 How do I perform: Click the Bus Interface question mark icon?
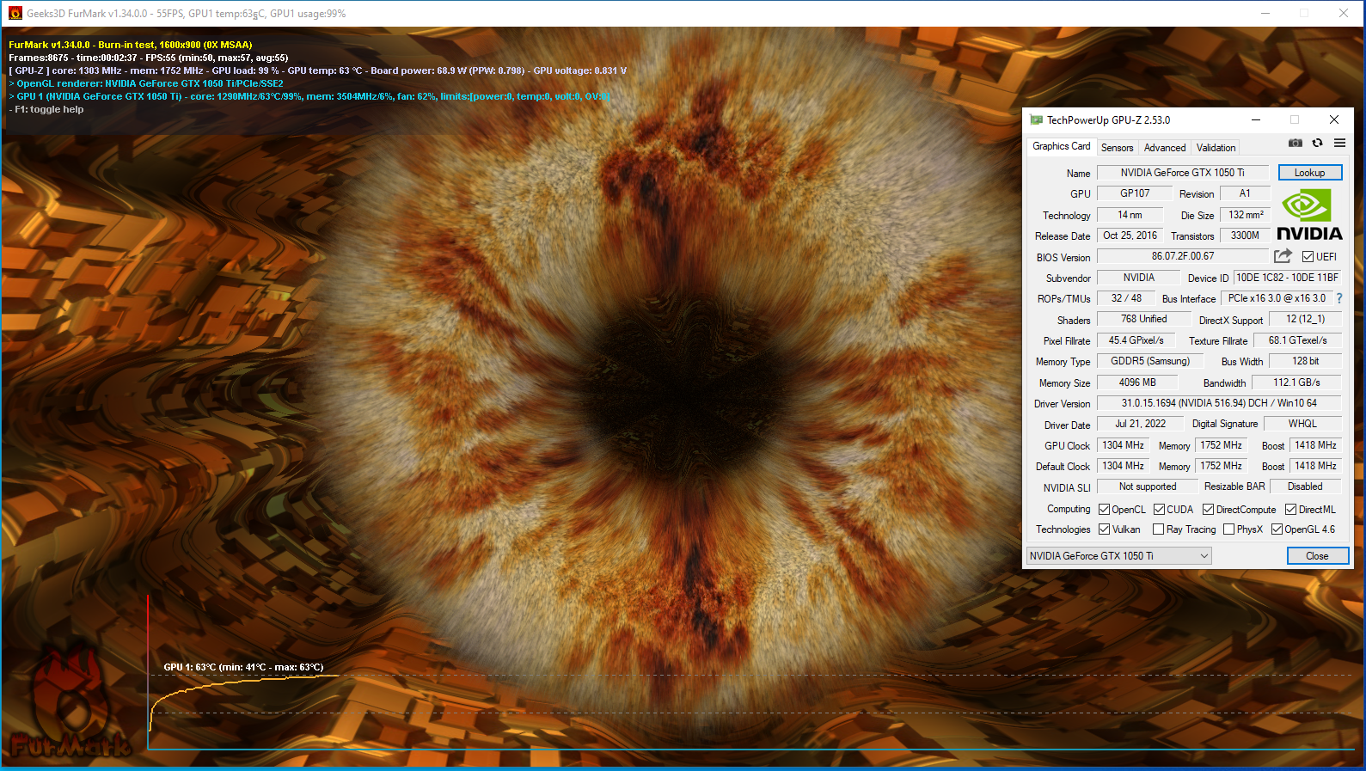1338,298
